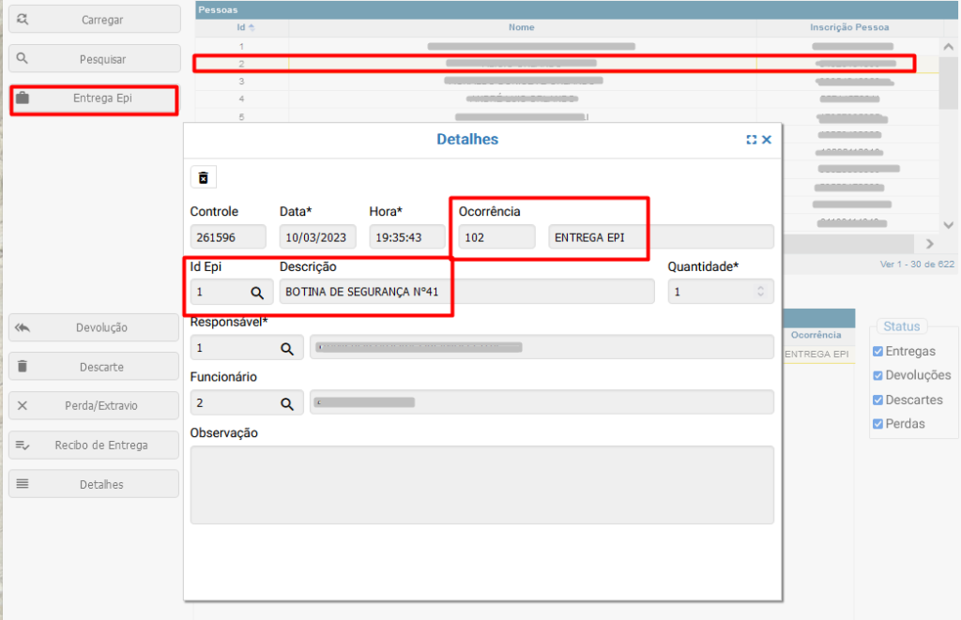Click the magnifier icon beside Id Epi
This screenshot has height=620, width=961.
pos(256,293)
